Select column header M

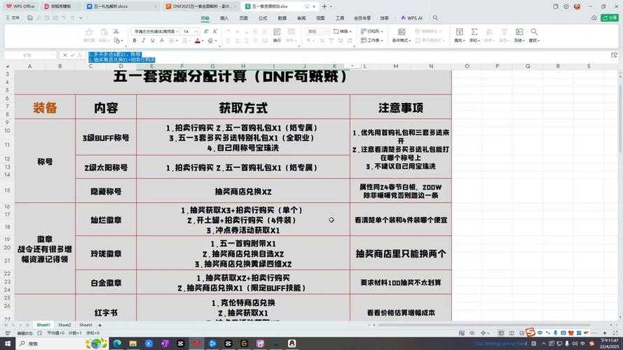point(396,66)
